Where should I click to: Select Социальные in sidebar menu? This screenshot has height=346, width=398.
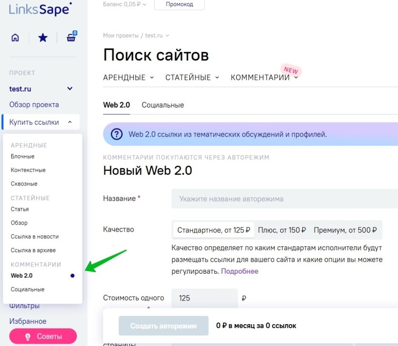pyautogui.click(x=28, y=289)
